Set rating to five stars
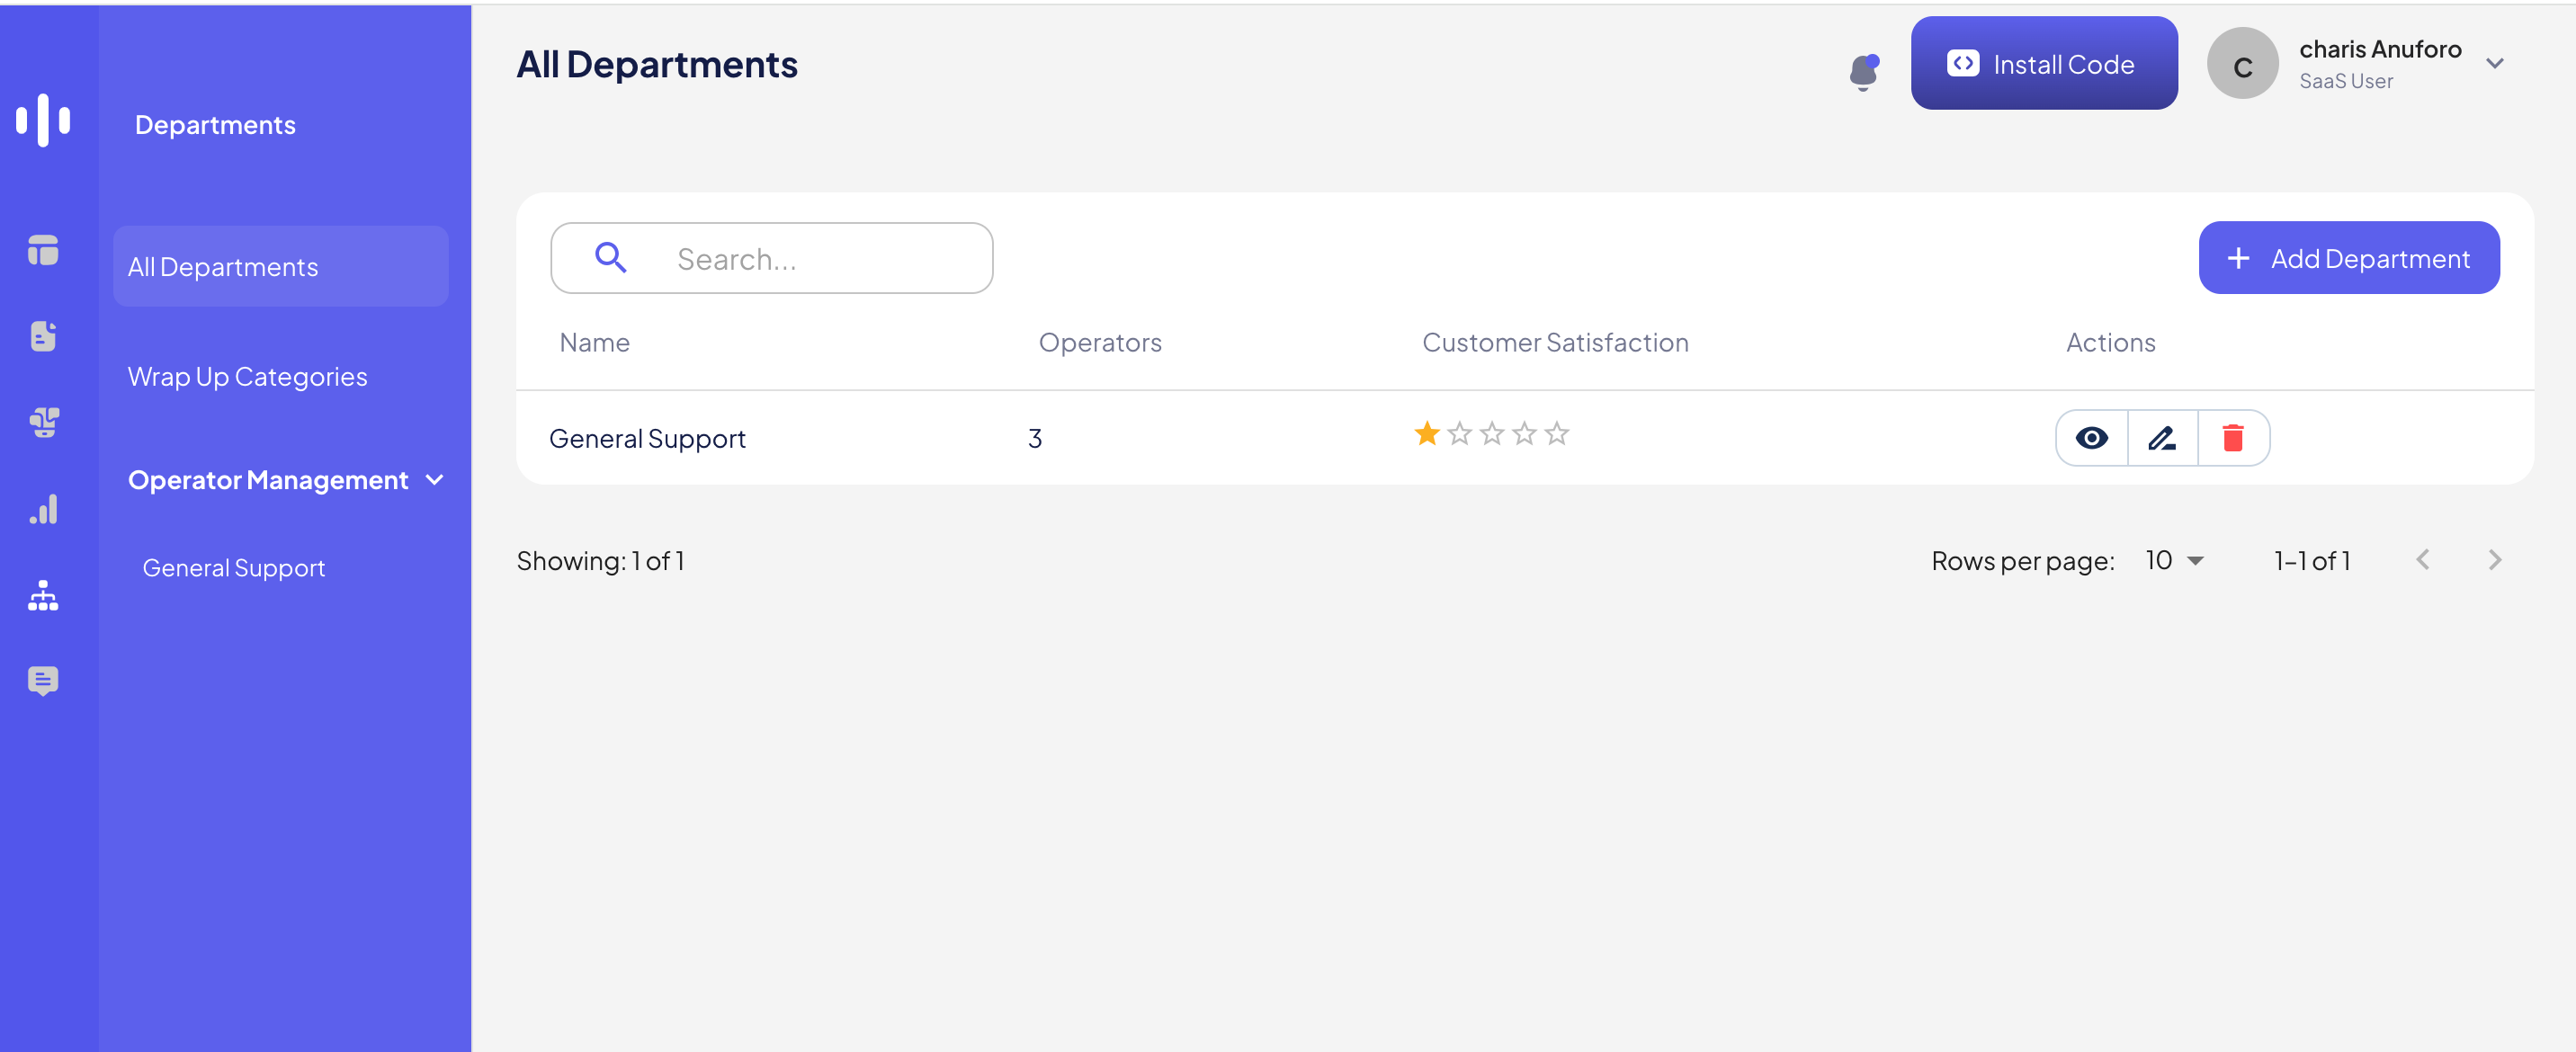Screen dimensions: 2576x1052 tap(1556, 434)
